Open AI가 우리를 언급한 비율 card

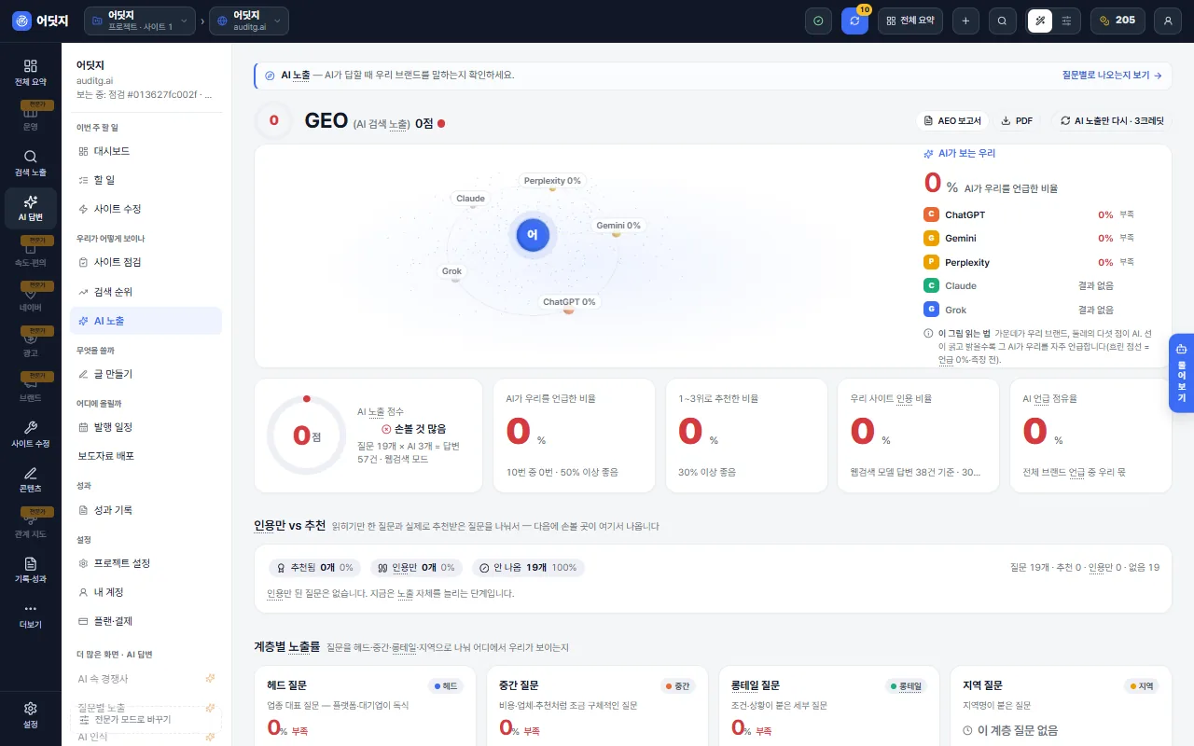point(574,435)
